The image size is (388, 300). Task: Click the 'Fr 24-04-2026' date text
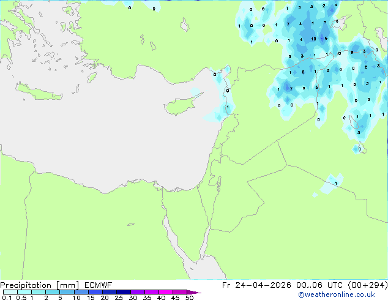[256, 285]
